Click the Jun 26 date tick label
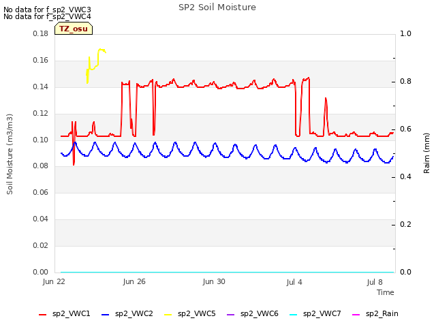The image size is (436, 327). click(134, 281)
